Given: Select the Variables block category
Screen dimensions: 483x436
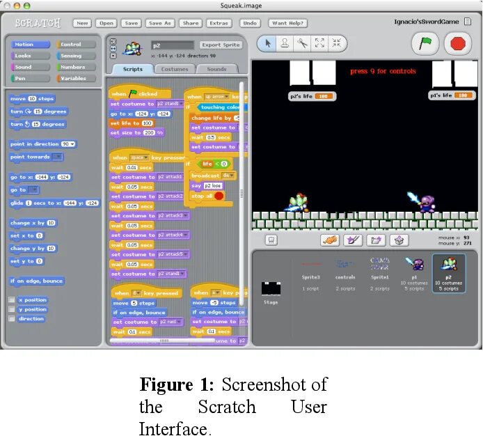Looking at the screenshot, I should 76,78.
